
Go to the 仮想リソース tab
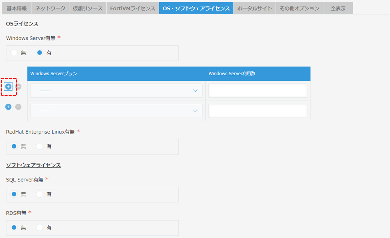[x=88, y=8]
